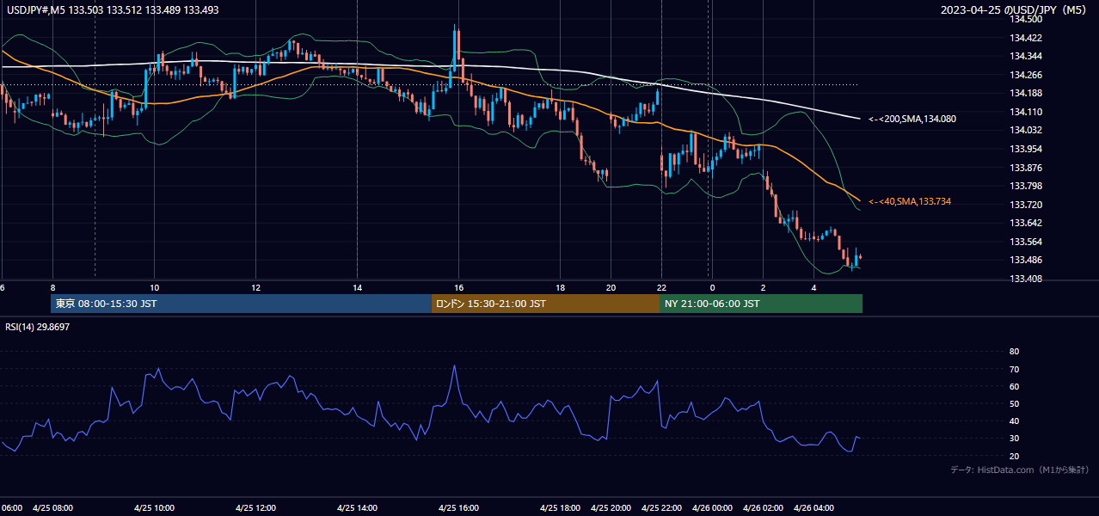Select the 2023-04-25 USD/JPY (M5) chart title
This screenshot has width=1099, height=516.
coord(1014,10)
